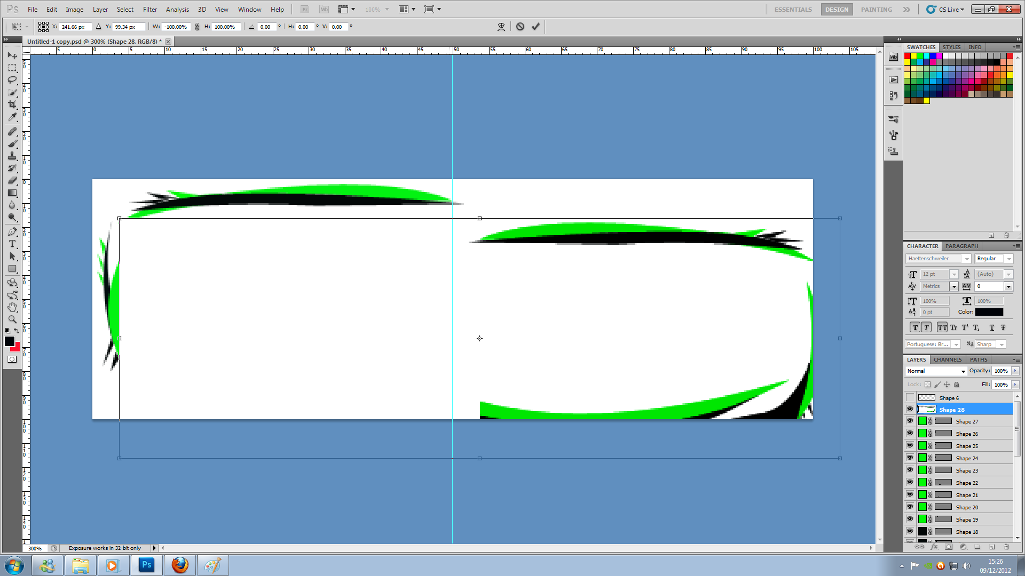
Task: Select the Pen tool
Action: (12, 231)
